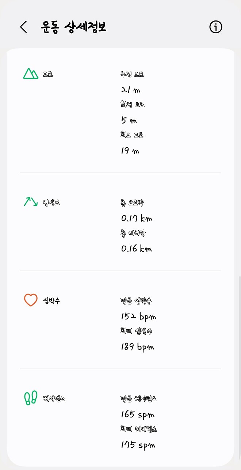Go back using the left chevron arrow

tap(23, 27)
